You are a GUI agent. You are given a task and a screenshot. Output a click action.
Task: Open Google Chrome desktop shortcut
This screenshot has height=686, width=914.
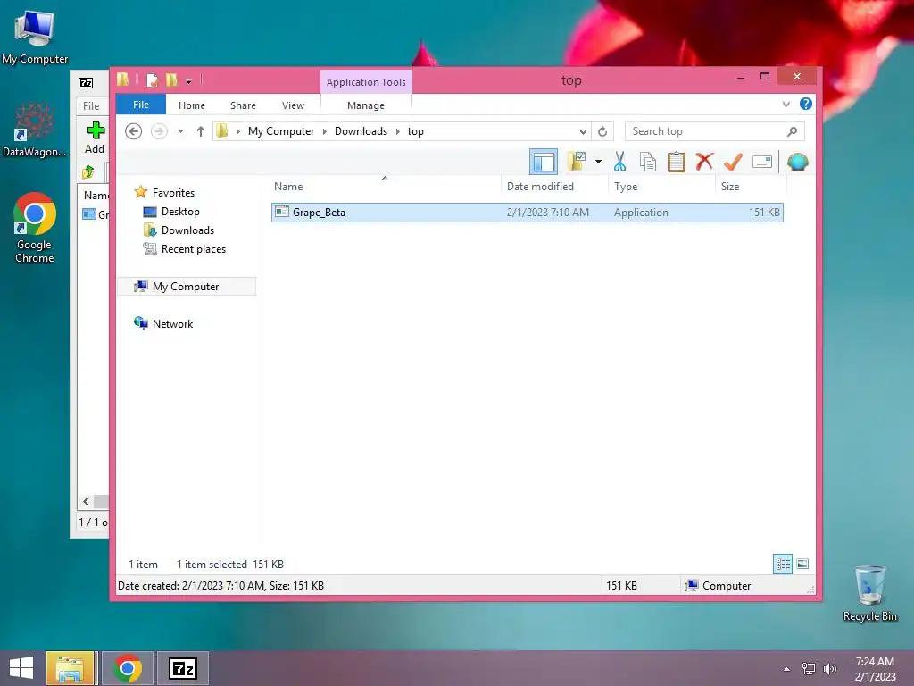pyautogui.click(x=35, y=228)
